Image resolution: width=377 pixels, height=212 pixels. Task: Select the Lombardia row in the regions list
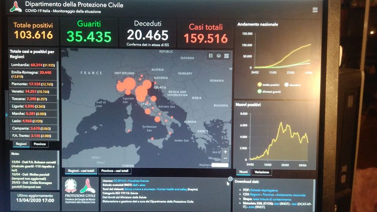pyautogui.click(x=33, y=65)
